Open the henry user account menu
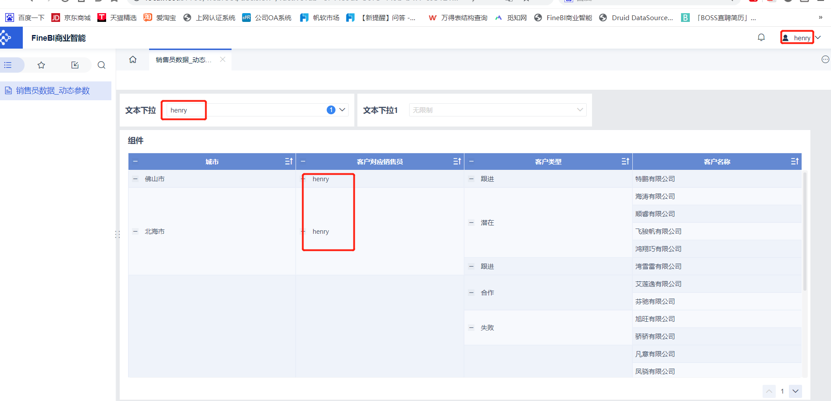 click(801, 38)
